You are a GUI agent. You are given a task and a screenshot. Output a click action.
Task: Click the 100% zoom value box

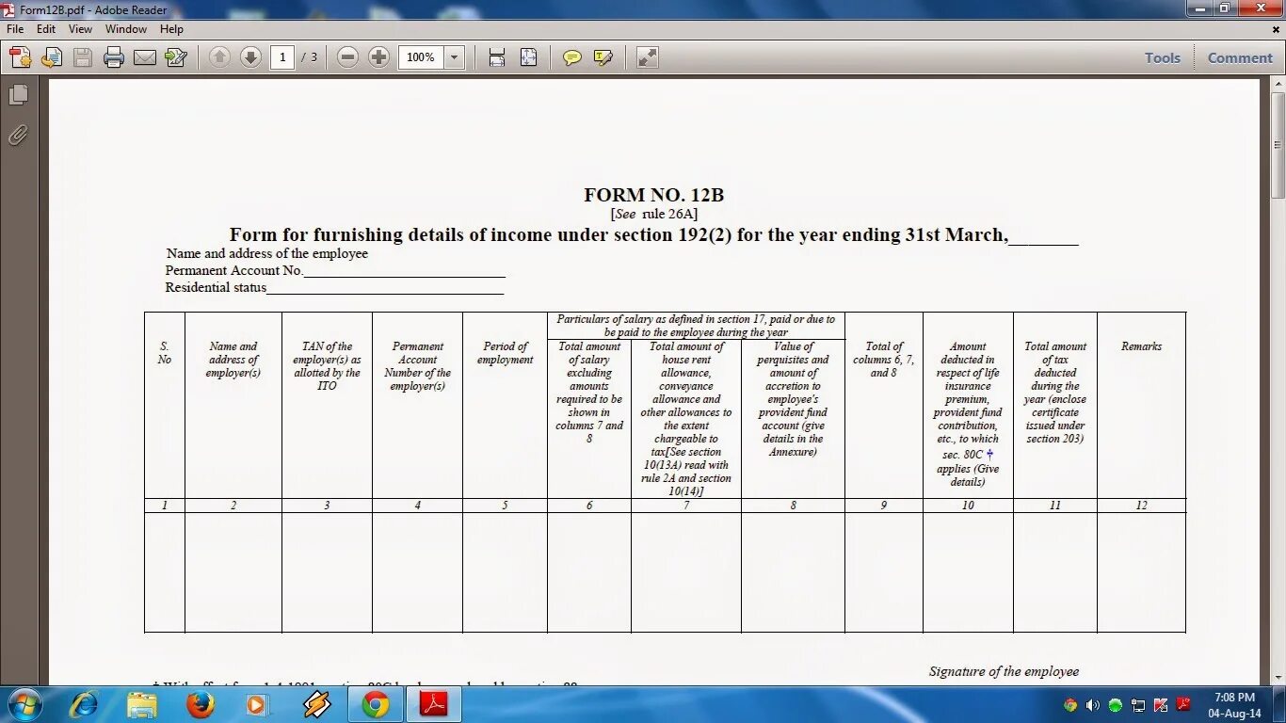click(421, 57)
